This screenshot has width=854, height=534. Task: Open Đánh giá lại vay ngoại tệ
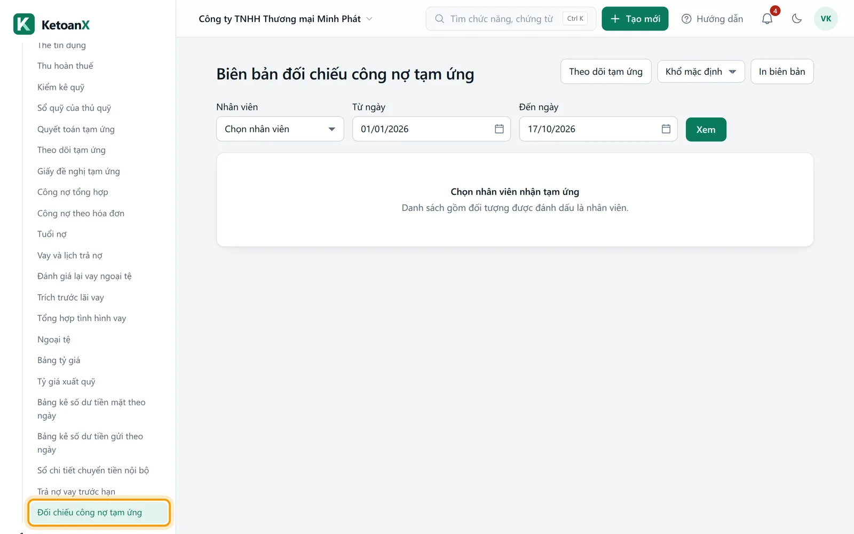[x=84, y=276]
